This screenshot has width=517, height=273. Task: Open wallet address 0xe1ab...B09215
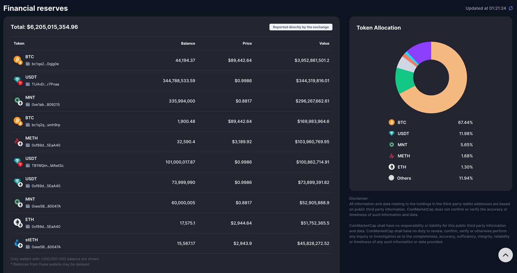tap(46, 105)
